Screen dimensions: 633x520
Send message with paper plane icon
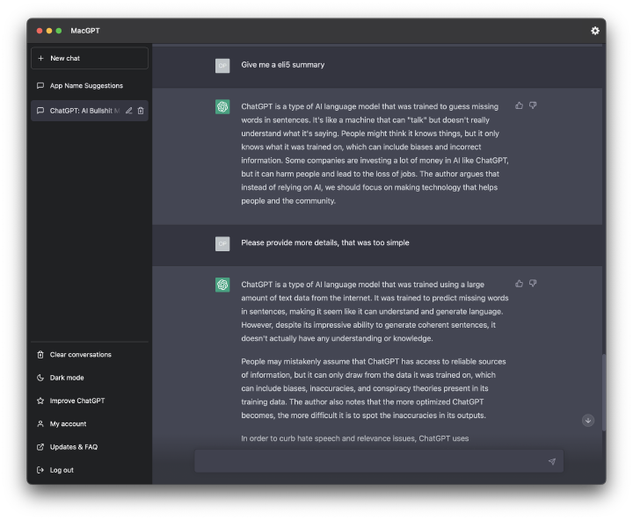[552, 461]
